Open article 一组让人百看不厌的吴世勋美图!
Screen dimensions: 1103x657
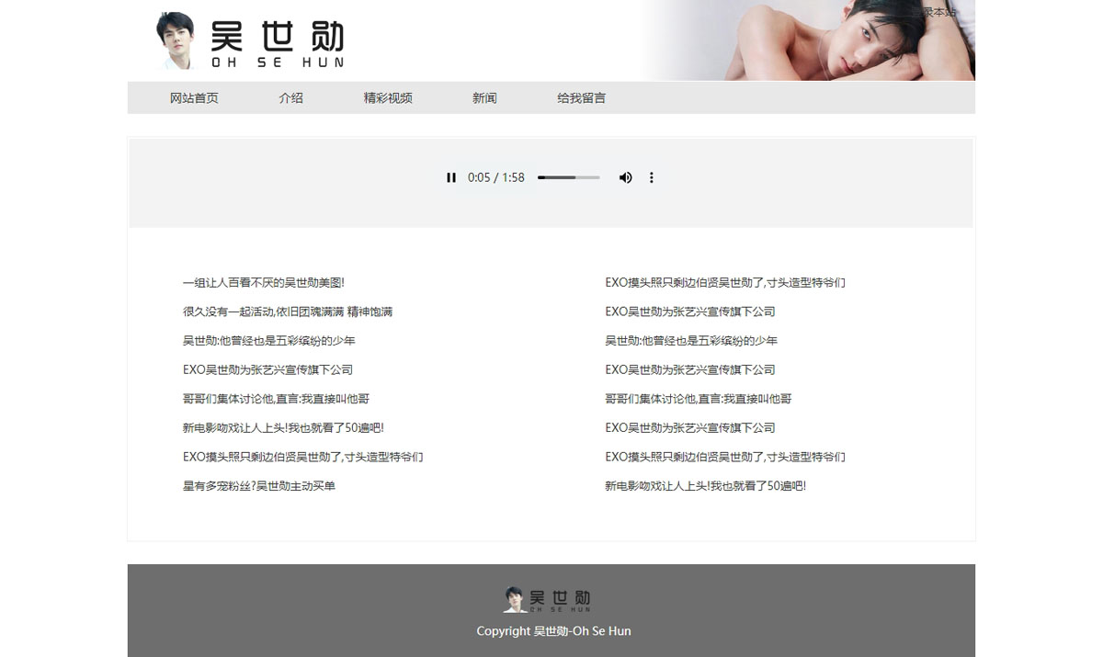[264, 283]
